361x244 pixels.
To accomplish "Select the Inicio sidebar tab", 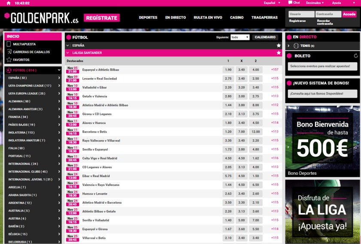I will click(x=33, y=37).
